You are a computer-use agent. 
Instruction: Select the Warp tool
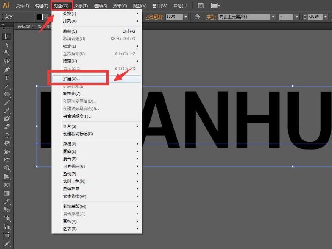coord(7,152)
